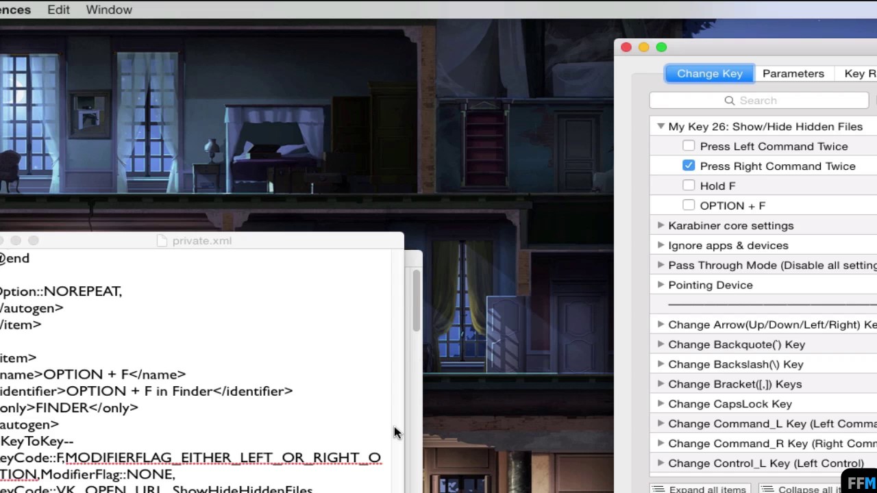The image size is (877, 493).
Task: Enable the Hold F checkbox
Action: [689, 186]
